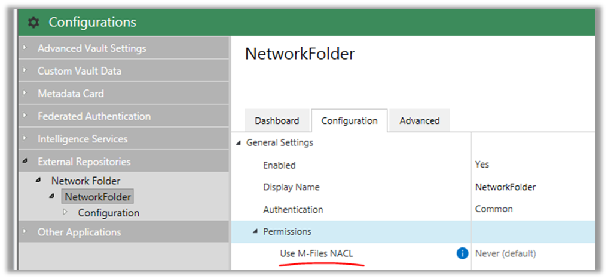Click the NetworkFolder page heading
The height and width of the screenshot is (279, 608).
point(300,54)
